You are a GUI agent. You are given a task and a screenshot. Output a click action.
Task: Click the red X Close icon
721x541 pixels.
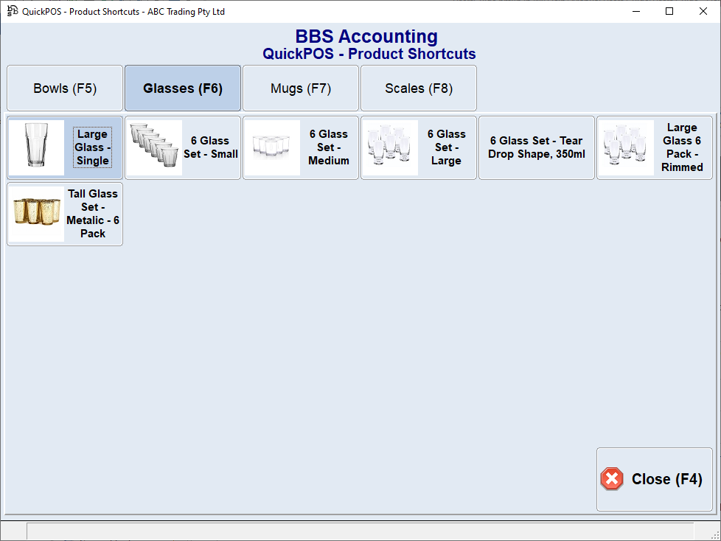pos(612,479)
